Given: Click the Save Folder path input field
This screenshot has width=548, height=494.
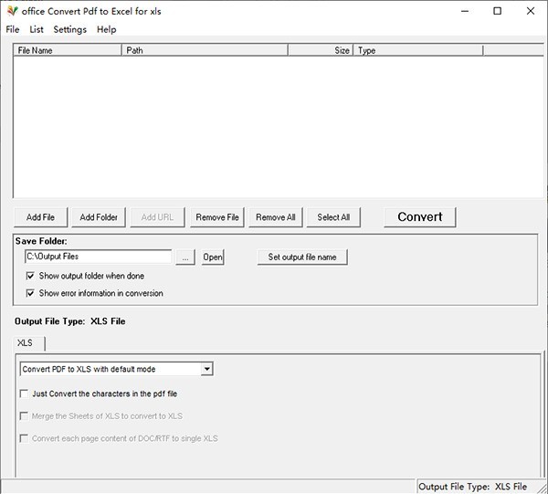Looking at the screenshot, I should 99,257.
